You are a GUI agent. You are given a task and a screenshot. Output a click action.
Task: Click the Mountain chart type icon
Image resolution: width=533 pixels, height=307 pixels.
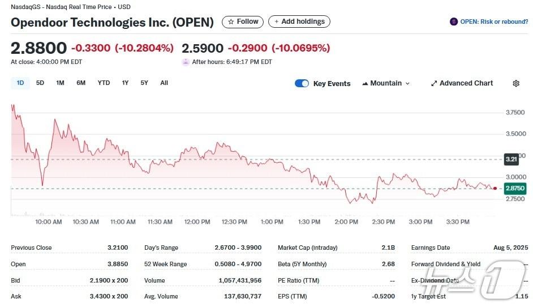(x=365, y=83)
